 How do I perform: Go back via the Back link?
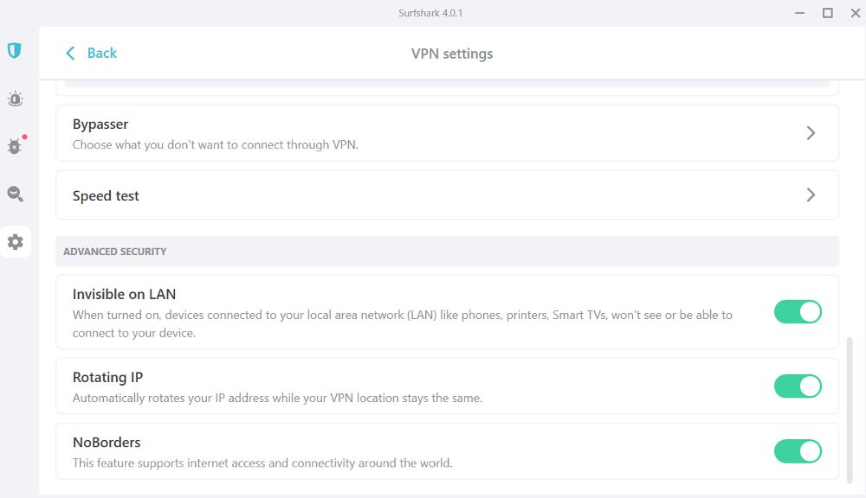101,53
